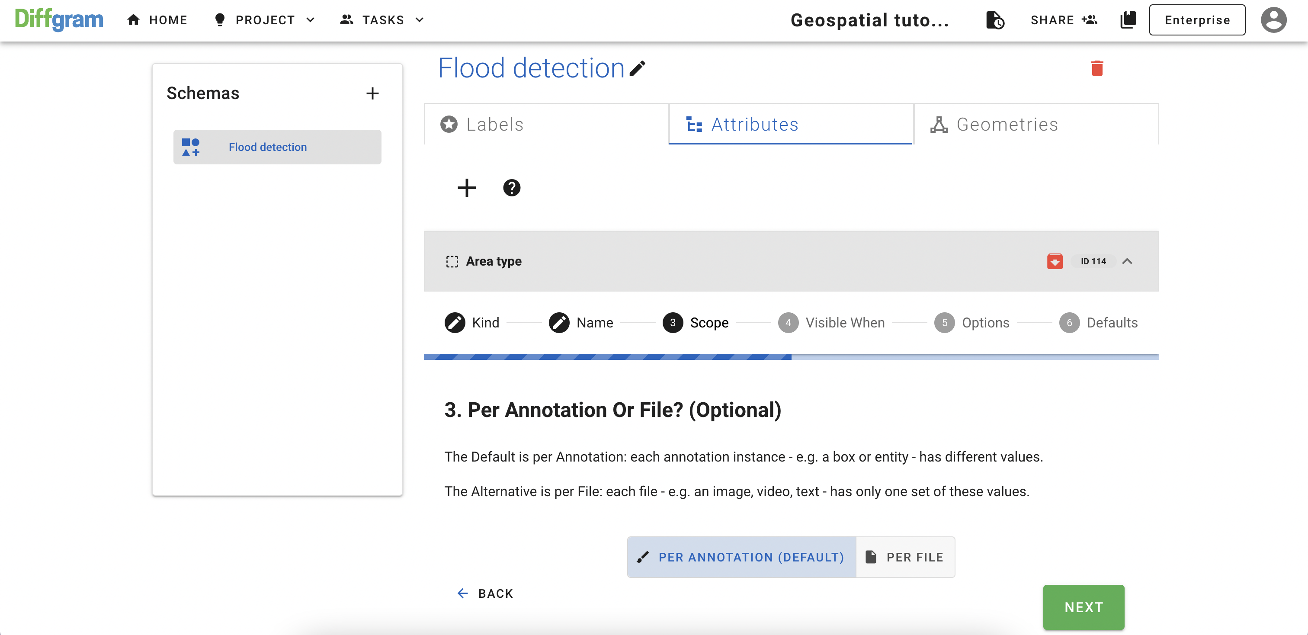Image resolution: width=1308 pixels, height=635 pixels.
Task: Open attributes help question mark icon
Action: click(511, 188)
